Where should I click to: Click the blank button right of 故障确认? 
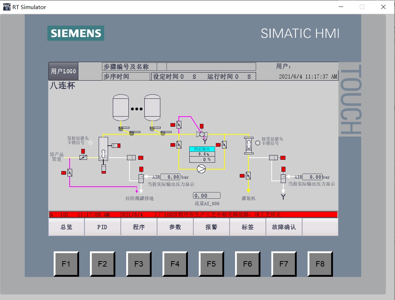320,227
